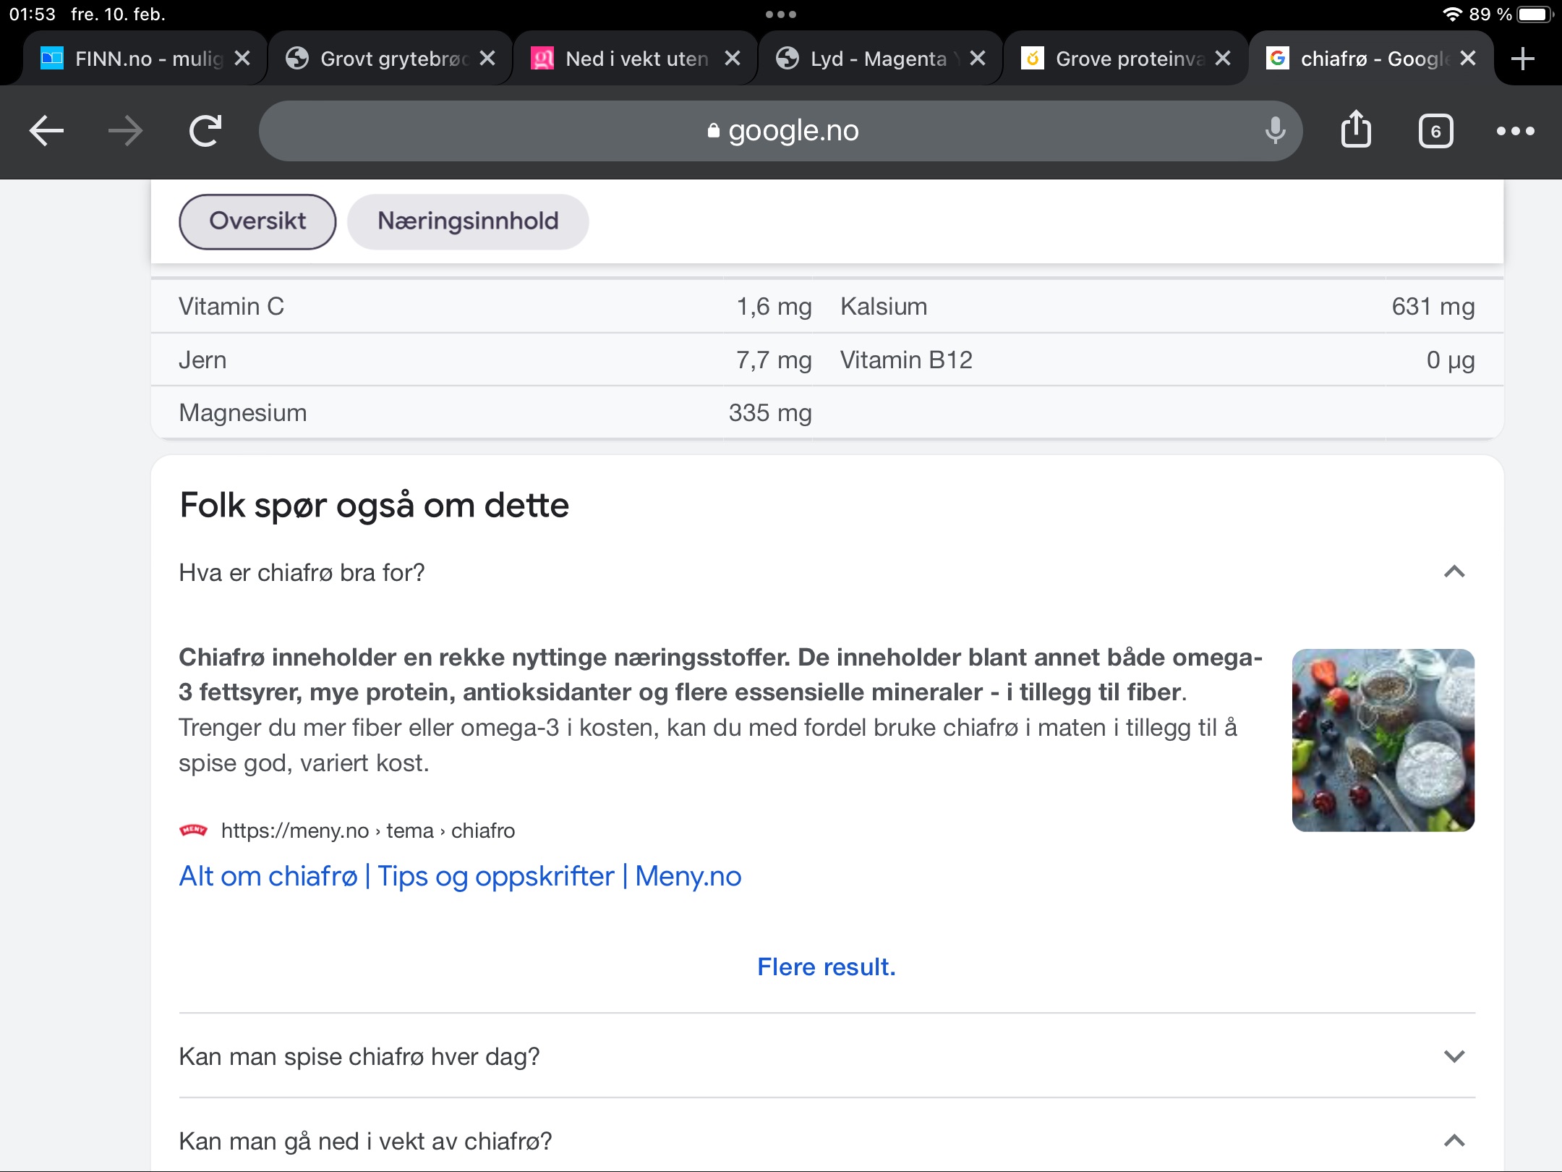Screen dimensions: 1562x1172
Task: Click the Jern row label
Action: (x=202, y=360)
